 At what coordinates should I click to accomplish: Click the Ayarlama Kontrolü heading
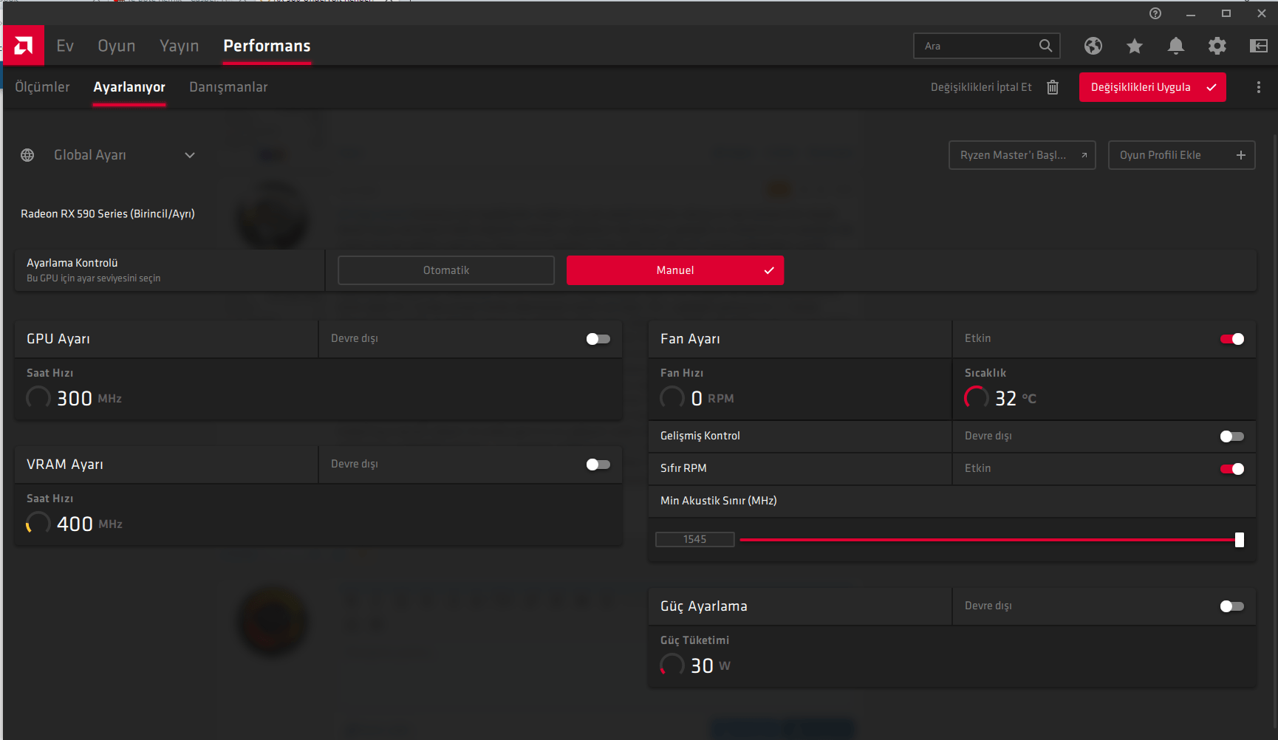(x=72, y=263)
